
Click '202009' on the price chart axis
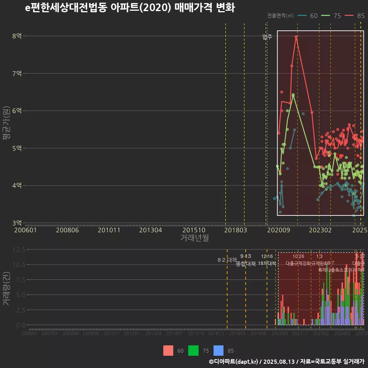coord(279,230)
